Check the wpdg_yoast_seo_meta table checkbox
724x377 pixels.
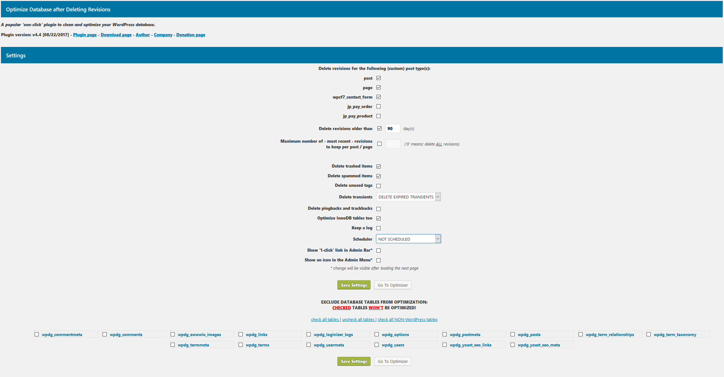[512, 345]
